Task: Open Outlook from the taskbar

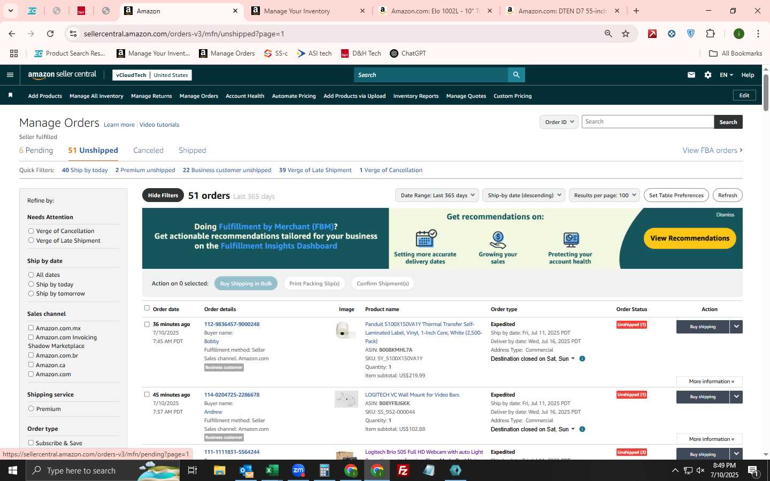Action: 246,470
